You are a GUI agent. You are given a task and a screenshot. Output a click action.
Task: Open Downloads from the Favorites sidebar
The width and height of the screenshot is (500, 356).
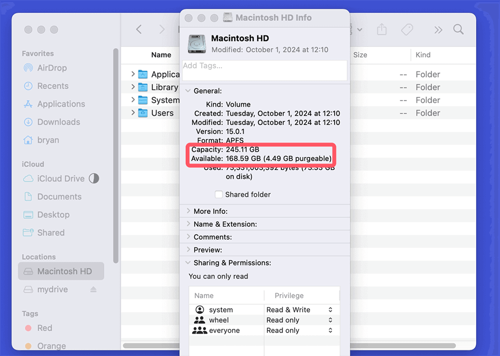coord(58,122)
